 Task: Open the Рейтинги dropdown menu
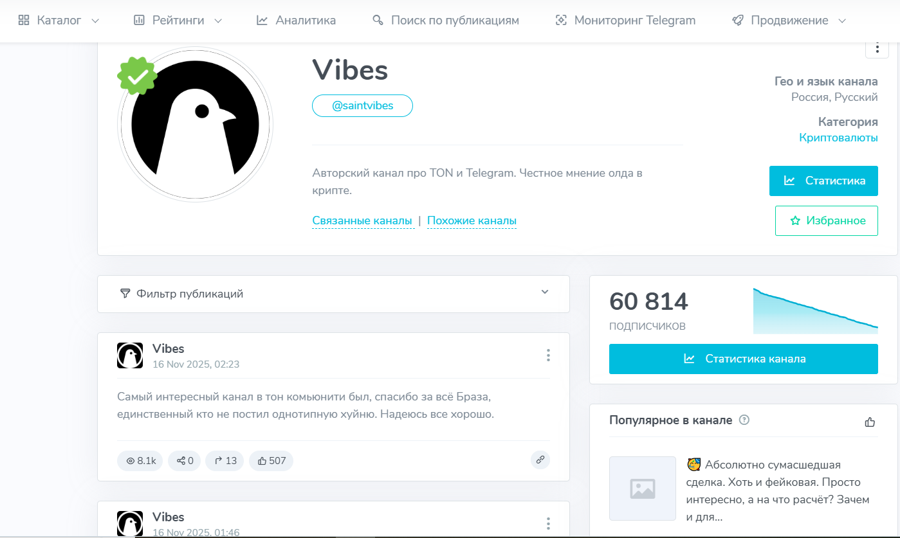pyautogui.click(x=178, y=21)
